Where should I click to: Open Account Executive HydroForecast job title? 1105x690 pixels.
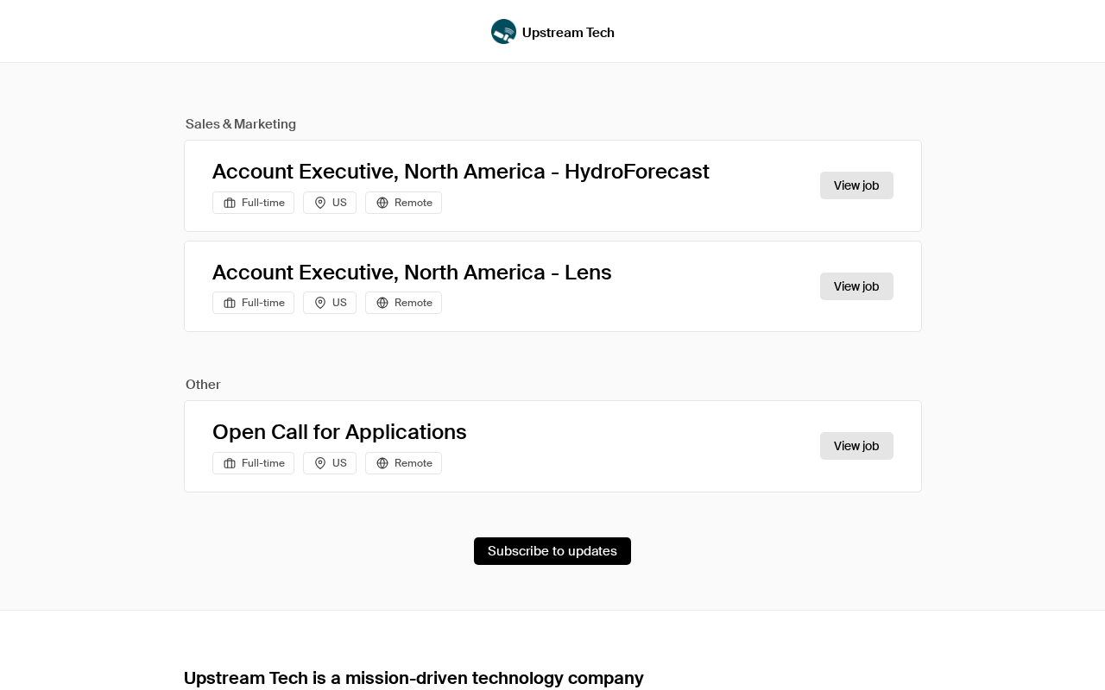click(460, 172)
